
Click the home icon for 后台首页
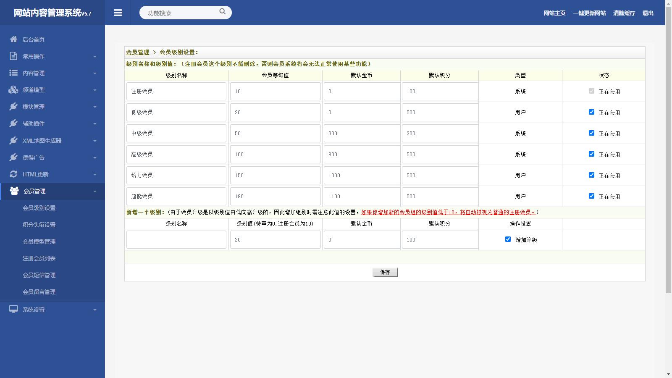coord(13,39)
